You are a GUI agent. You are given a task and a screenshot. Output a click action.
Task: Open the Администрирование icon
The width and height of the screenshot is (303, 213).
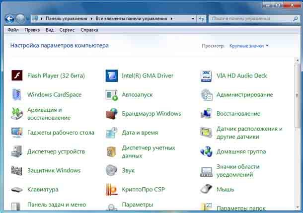(207, 95)
